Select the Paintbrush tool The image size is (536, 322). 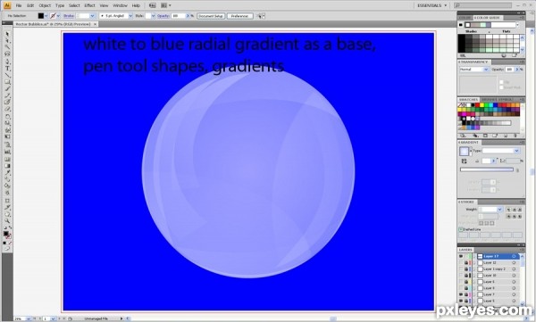7,88
